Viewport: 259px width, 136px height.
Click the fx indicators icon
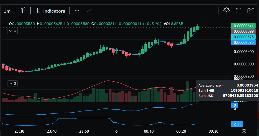click(x=38, y=11)
